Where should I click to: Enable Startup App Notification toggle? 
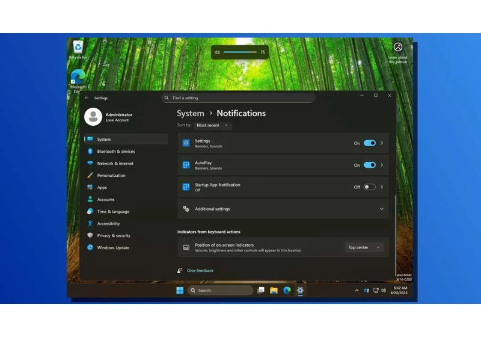pyautogui.click(x=369, y=187)
